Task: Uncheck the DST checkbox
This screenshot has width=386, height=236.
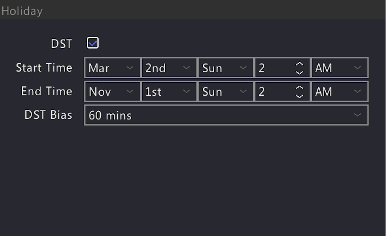Action: pyautogui.click(x=93, y=43)
